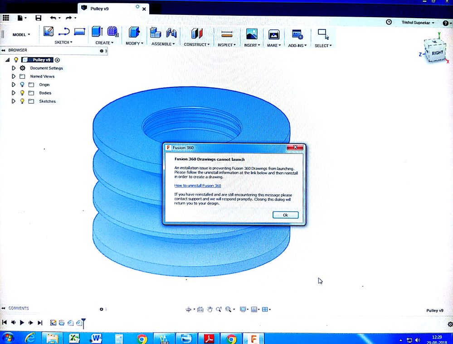Play the timeline
Image resolution: width=453 pixels, height=344 pixels.
click(22, 323)
